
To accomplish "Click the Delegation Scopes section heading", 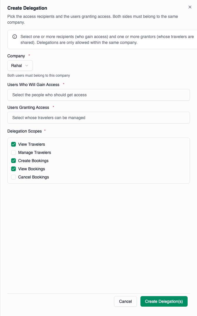I will [x=24, y=131].
